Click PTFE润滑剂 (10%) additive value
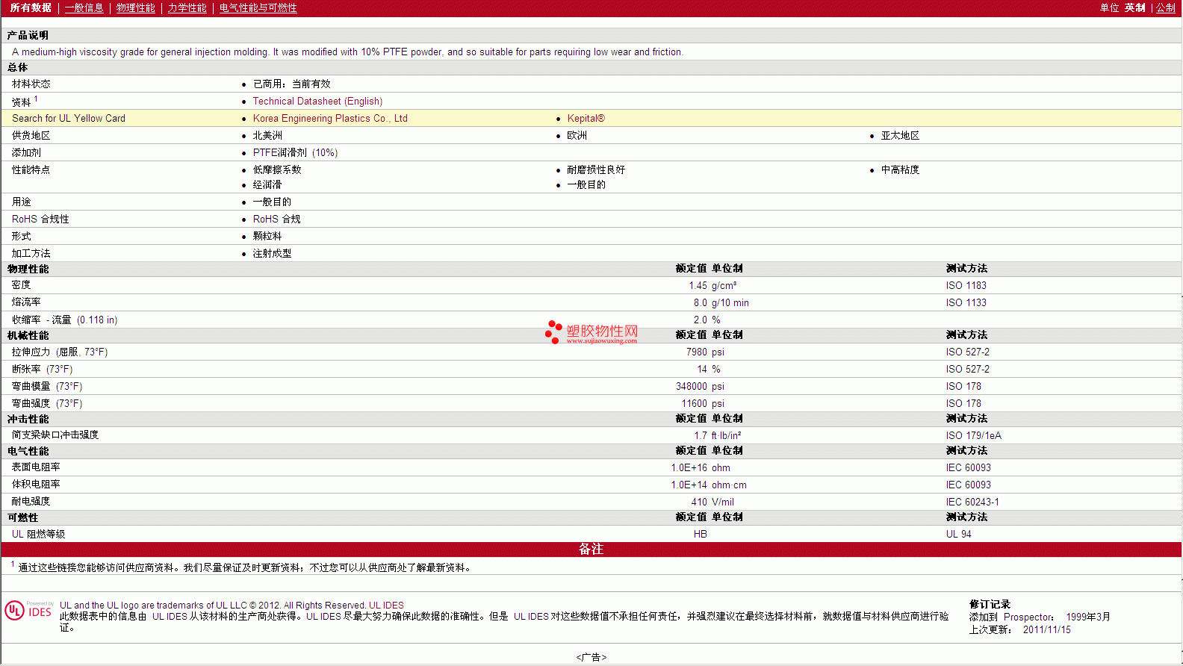This screenshot has width=1183, height=666. pos(295,152)
